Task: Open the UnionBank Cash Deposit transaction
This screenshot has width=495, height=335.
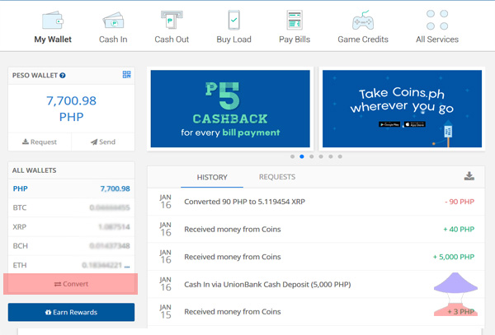Action: coord(316,284)
